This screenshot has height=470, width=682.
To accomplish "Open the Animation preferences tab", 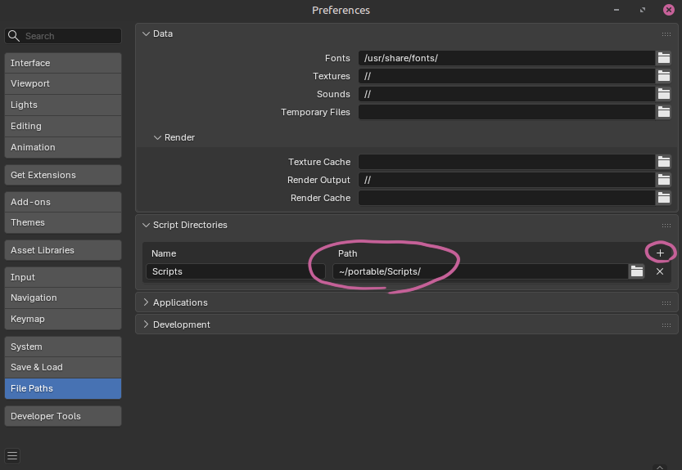I will [x=63, y=147].
